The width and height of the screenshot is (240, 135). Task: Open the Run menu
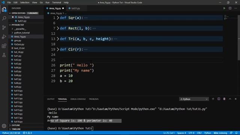[48, 3]
